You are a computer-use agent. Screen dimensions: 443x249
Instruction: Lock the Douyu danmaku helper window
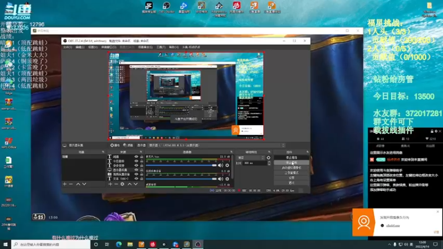432,131
